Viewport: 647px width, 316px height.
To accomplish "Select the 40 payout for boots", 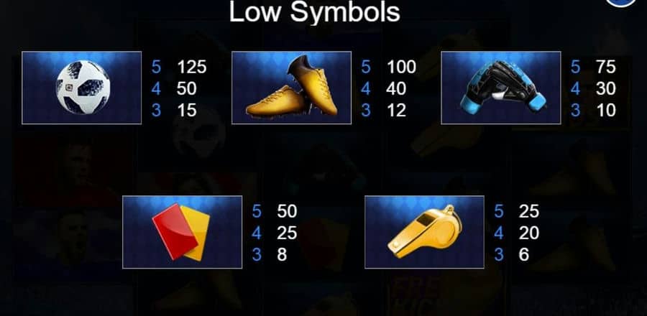I will pyautogui.click(x=397, y=88).
